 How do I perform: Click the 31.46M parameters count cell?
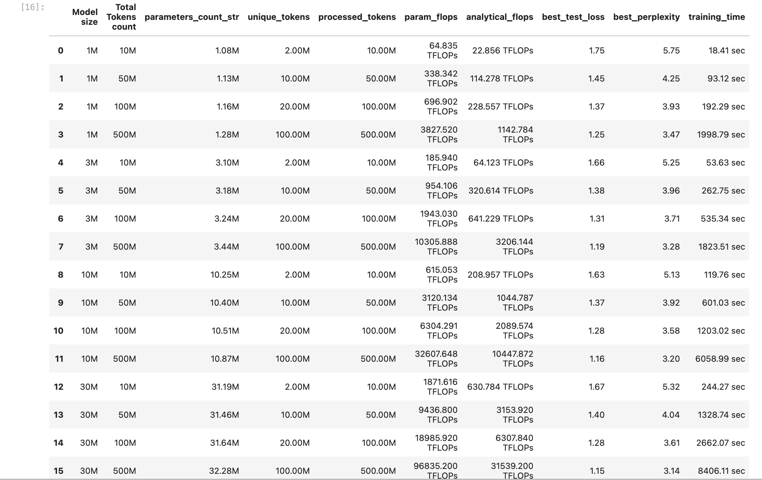coord(224,415)
